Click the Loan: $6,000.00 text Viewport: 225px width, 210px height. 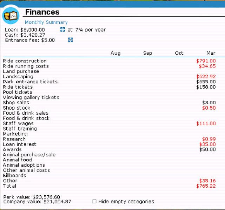point(25,30)
